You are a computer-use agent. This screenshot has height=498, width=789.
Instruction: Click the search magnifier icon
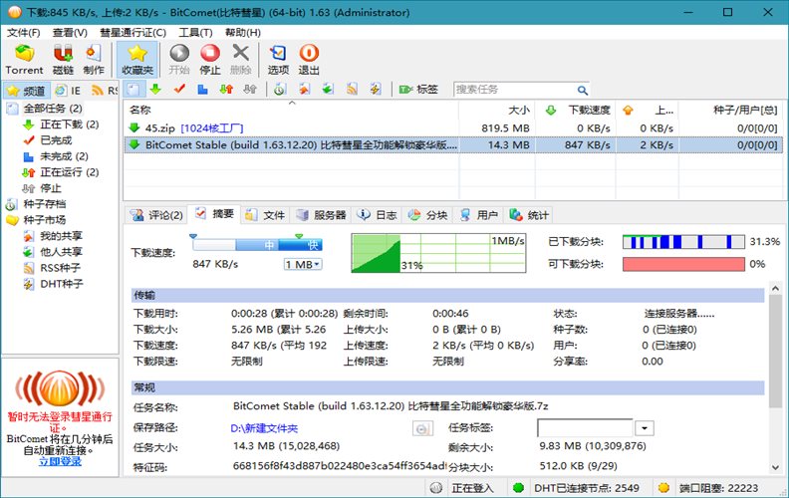pyautogui.click(x=582, y=90)
